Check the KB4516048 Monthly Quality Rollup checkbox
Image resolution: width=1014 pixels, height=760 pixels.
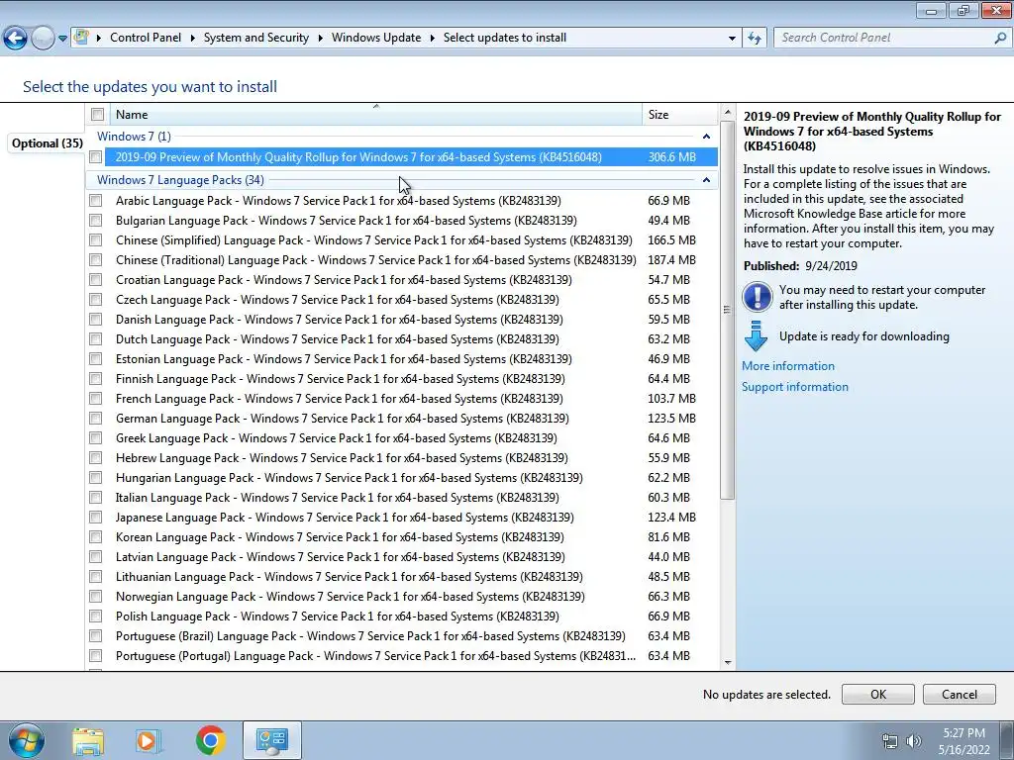[x=96, y=157]
